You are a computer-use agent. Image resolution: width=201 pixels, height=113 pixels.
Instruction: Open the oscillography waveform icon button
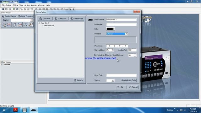tap(9, 24)
